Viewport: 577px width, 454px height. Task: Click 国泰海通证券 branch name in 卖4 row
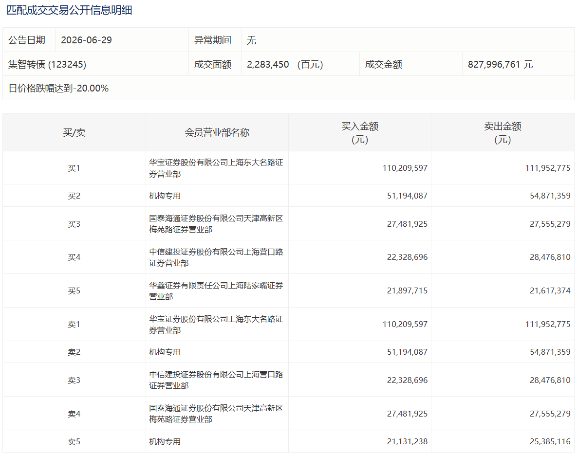tap(216, 414)
